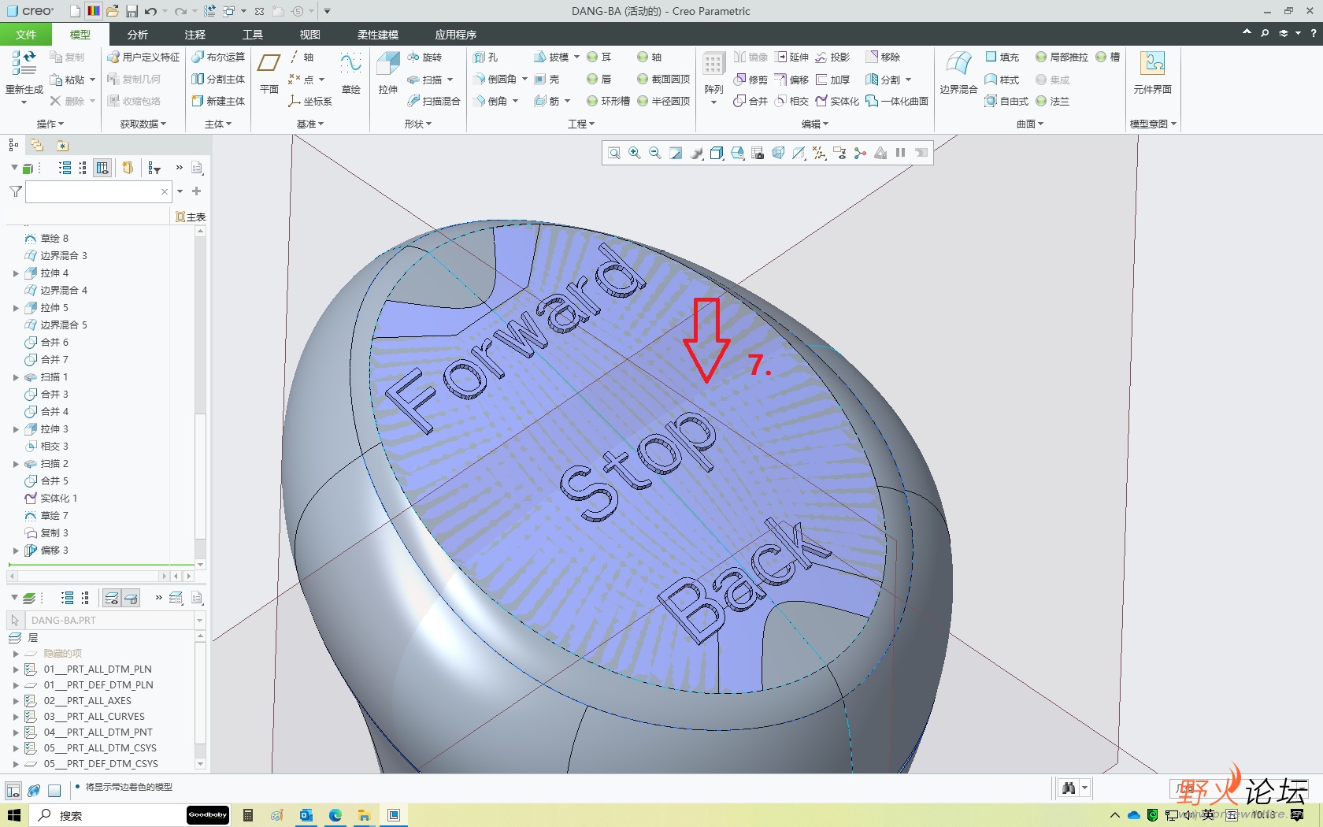Open the DANG-BA.PRT model dropdown

coord(199,621)
